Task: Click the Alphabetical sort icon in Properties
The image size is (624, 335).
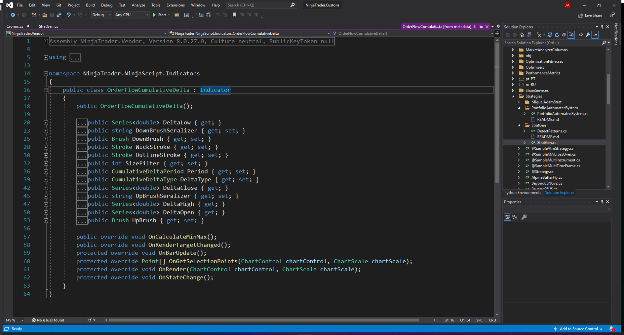Action: pos(514,217)
